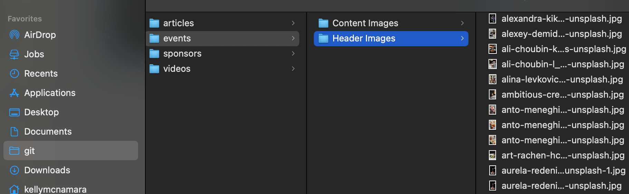Click the Applications icon in Favorites
This screenshot has width=629, height=194.
[x=14, y=93]
